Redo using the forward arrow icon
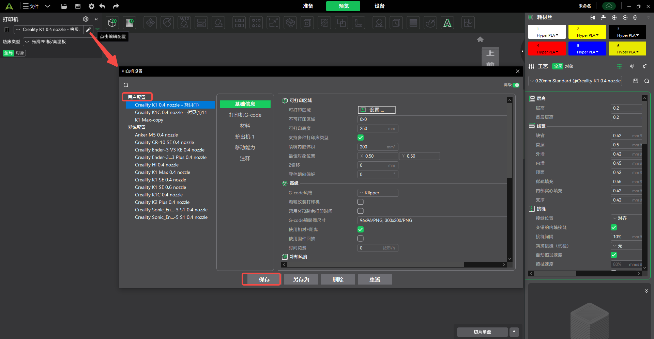The width and height of the screenshot is (654, 339). (x=116, y=6)
